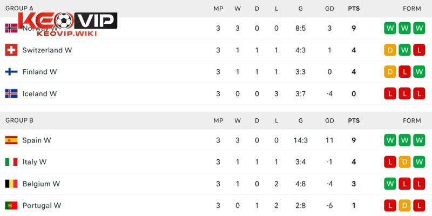Click the Finland flag icon
This screenshot has width=432, height=216.
click(11, 72)
